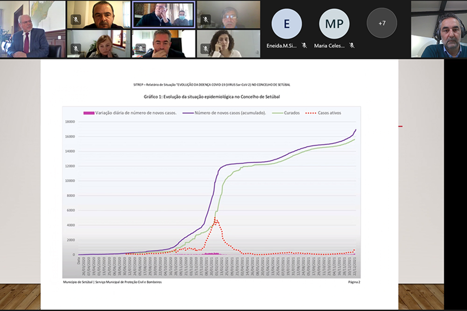The height and width of the screenshot is (311, 467).
Task: Select the highlighted active speaker video tile
Action: (x=163, y=14)
